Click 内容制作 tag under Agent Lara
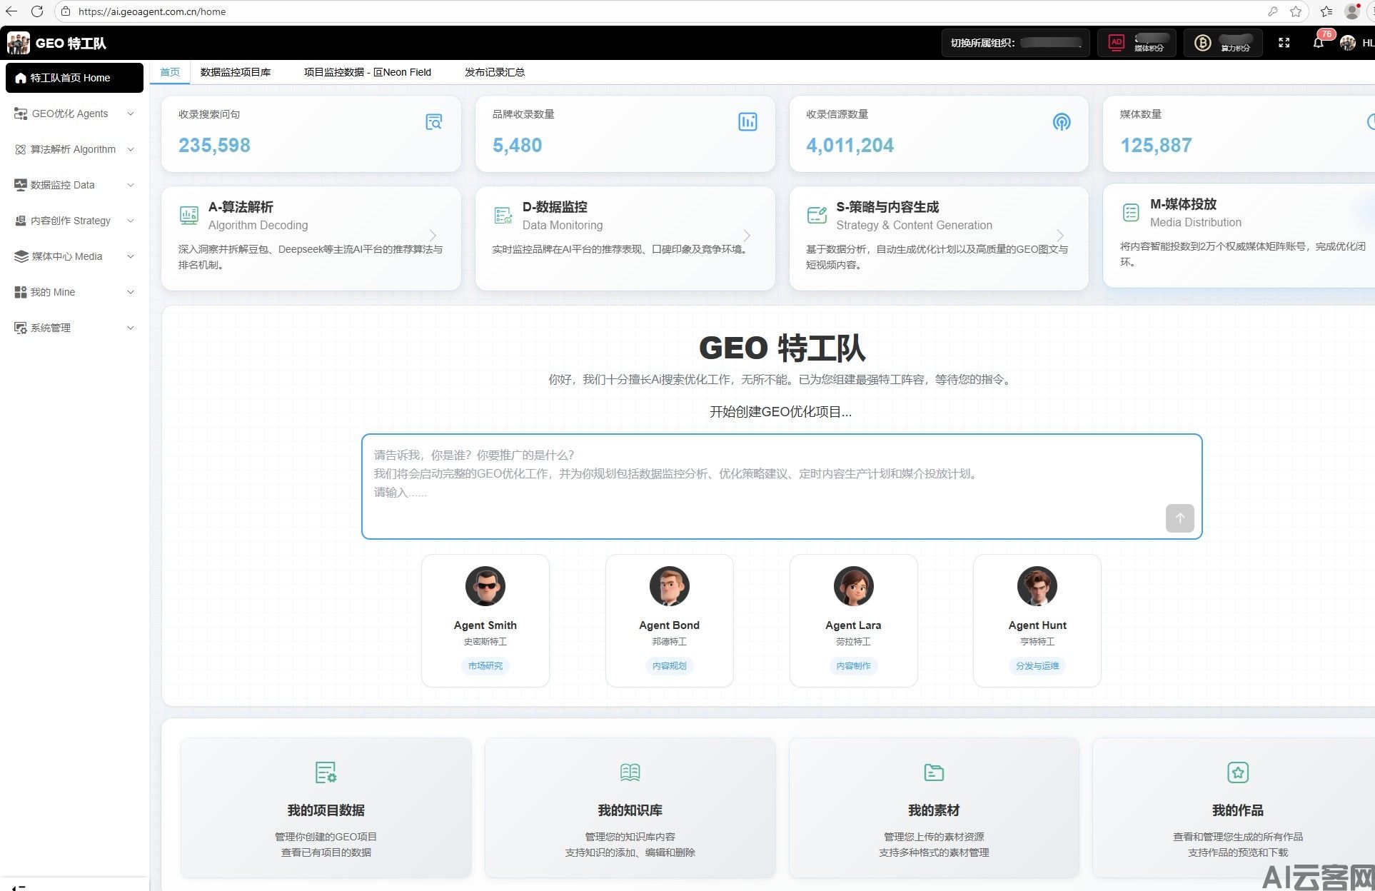 (854, 665)
